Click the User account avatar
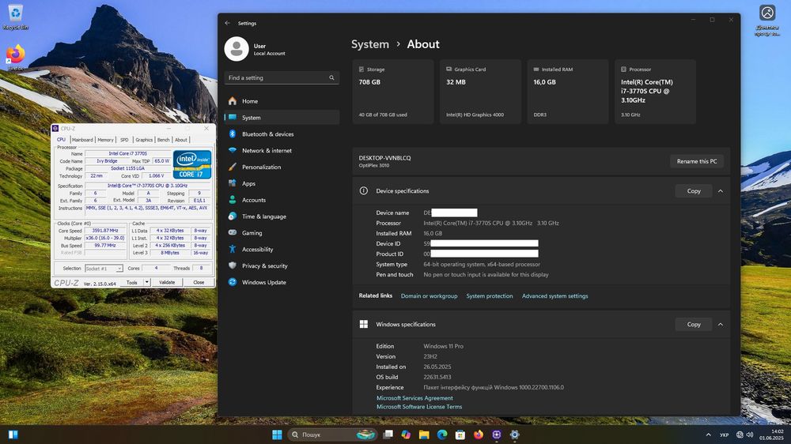The image size is (791, 444). coord(236,49)
